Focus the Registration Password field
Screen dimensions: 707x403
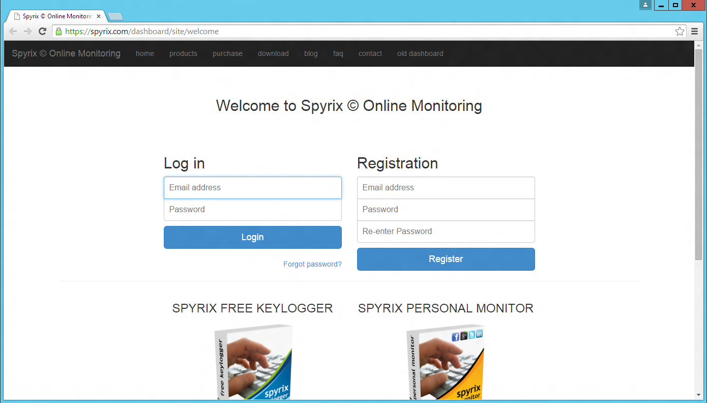446,210
